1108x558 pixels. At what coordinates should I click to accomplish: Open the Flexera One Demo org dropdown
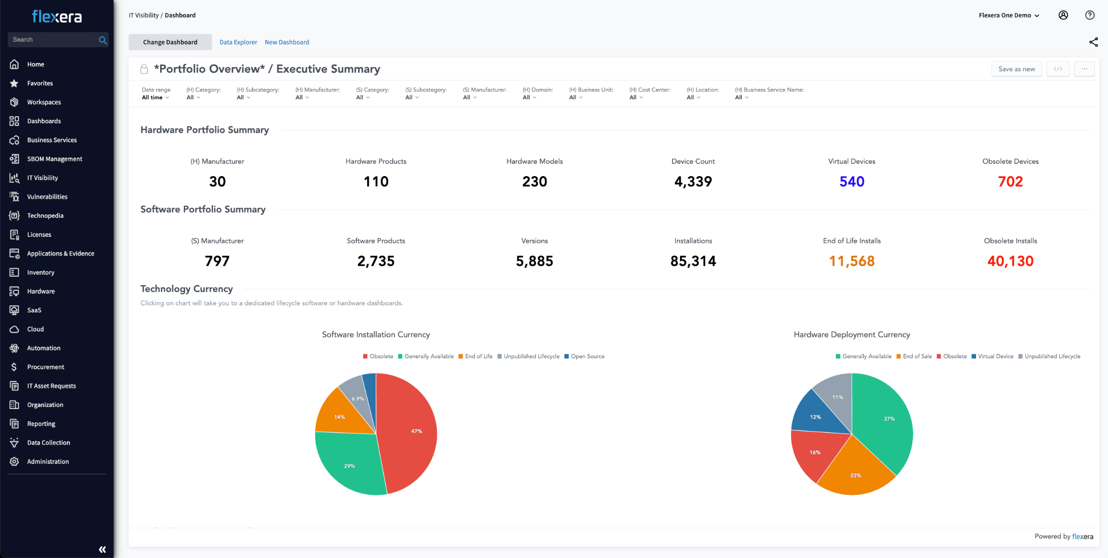click(1009, 15)
